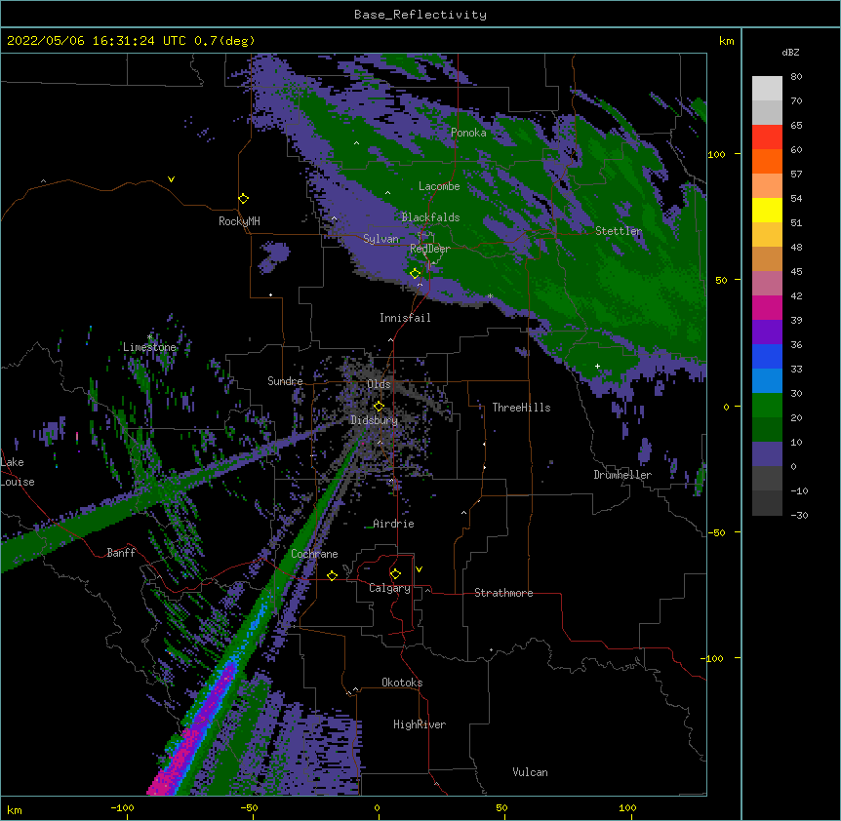The image size is (841, 821).
Task: Select the Okotoks label
Action: 402,683
